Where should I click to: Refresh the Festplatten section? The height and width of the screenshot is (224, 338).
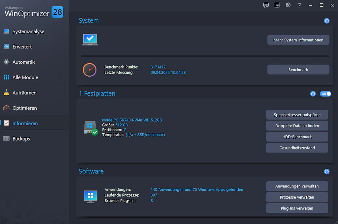tap(313, 94)
